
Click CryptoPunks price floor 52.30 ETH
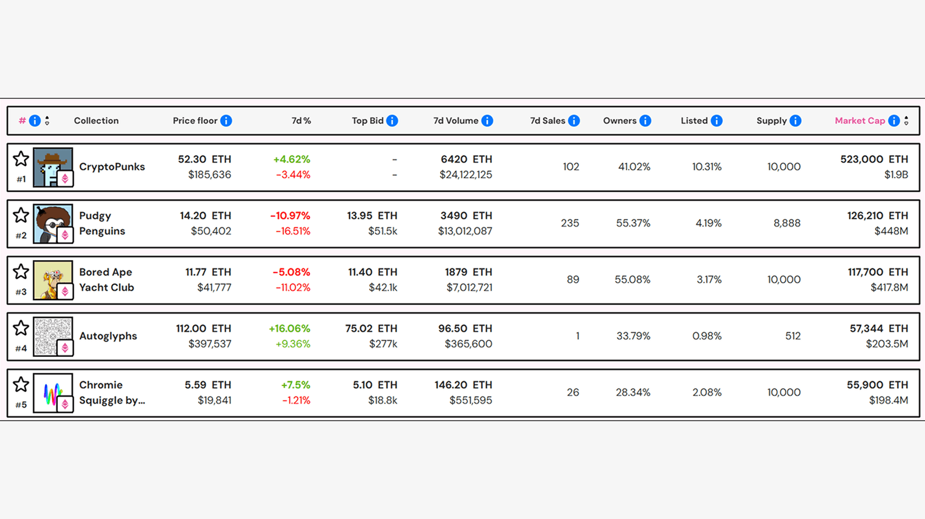click(204, 159)
